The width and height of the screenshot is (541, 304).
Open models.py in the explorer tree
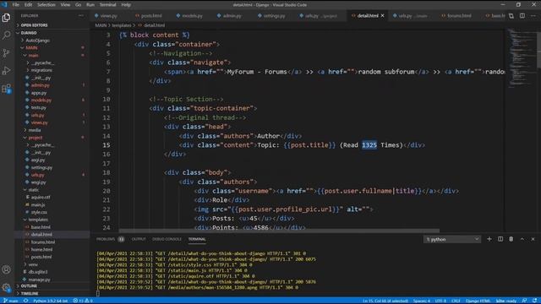pos(41,100)
